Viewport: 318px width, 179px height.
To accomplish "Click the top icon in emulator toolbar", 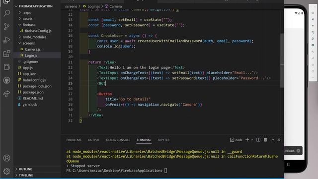I will (x=313, y=13).
